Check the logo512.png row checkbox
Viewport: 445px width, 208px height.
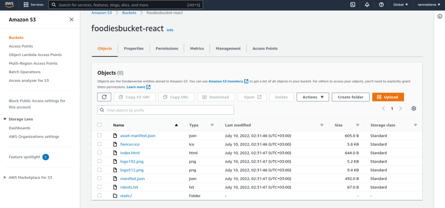99,170
